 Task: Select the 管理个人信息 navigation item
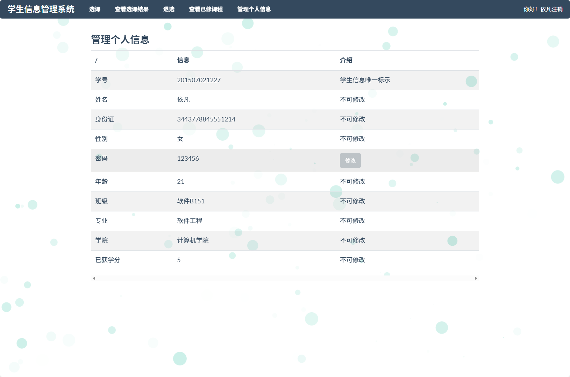point(254,9)
